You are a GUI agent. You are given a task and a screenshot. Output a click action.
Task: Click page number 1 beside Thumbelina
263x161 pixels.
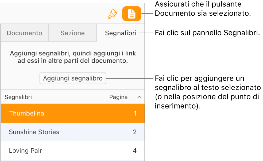135,113
